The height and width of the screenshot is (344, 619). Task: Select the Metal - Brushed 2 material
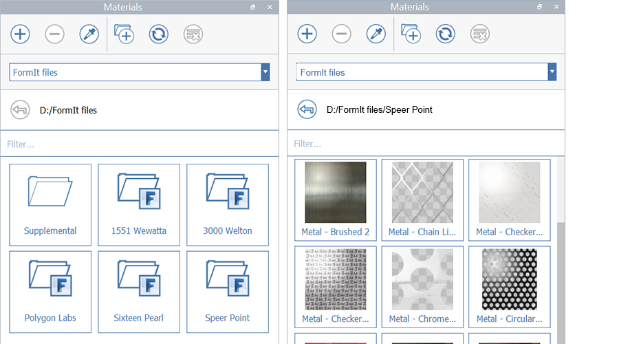(x=336, y=200)
